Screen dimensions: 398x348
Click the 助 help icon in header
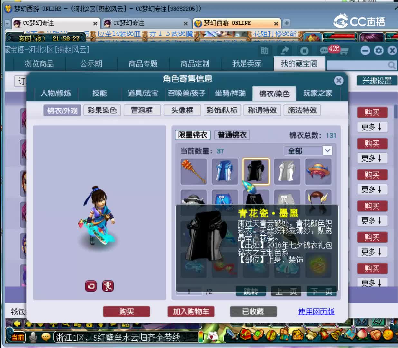(x=264, y=51)
